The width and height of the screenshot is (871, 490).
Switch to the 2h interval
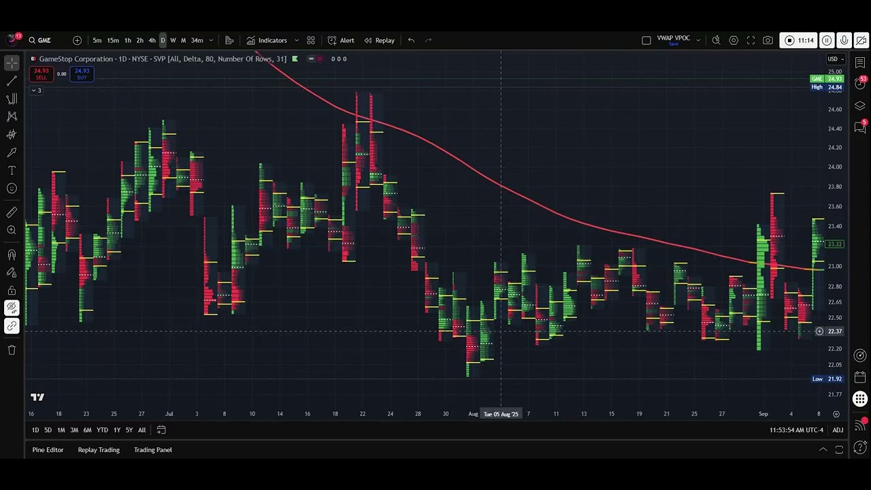(x=139, y=40)
